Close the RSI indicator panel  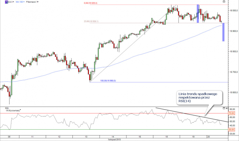tap(227, 108)
